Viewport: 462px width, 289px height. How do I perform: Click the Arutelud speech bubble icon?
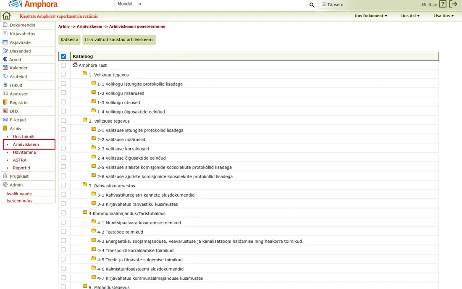5,76
